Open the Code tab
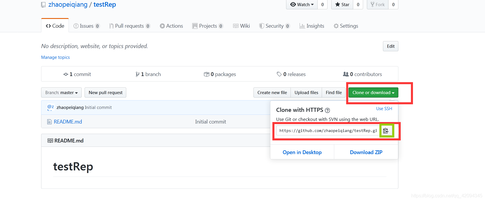This screenshot has width=485, height=201. tap(55, 26)
